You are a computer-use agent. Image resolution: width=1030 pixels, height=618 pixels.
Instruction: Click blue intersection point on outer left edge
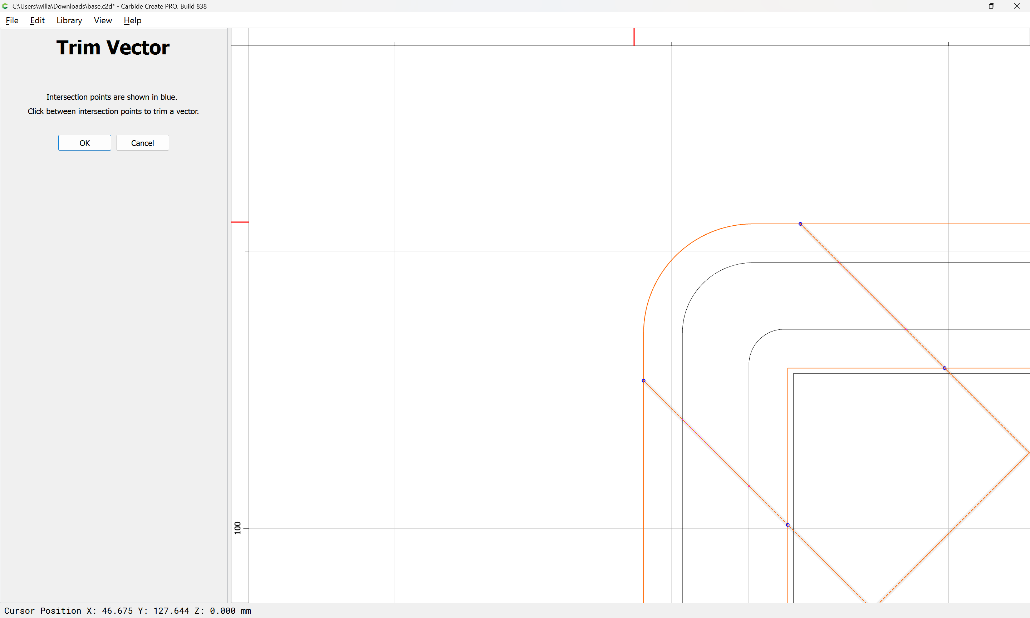pos(644,381)
